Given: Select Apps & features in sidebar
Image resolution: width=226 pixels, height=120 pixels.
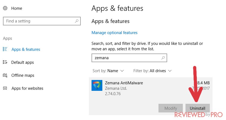Looking at the screenshot, I should [26, 49].
